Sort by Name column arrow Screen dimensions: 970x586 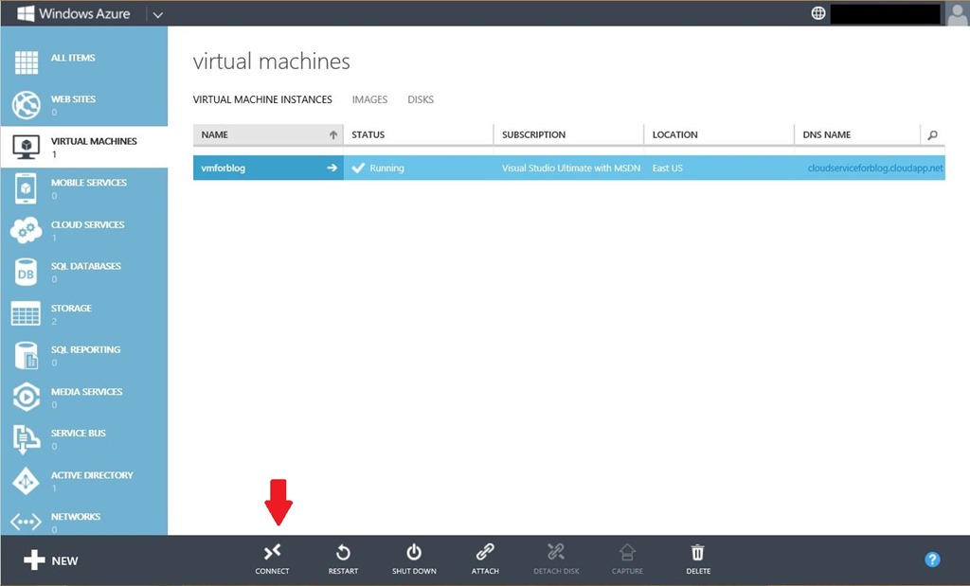[x=333, y=134]
